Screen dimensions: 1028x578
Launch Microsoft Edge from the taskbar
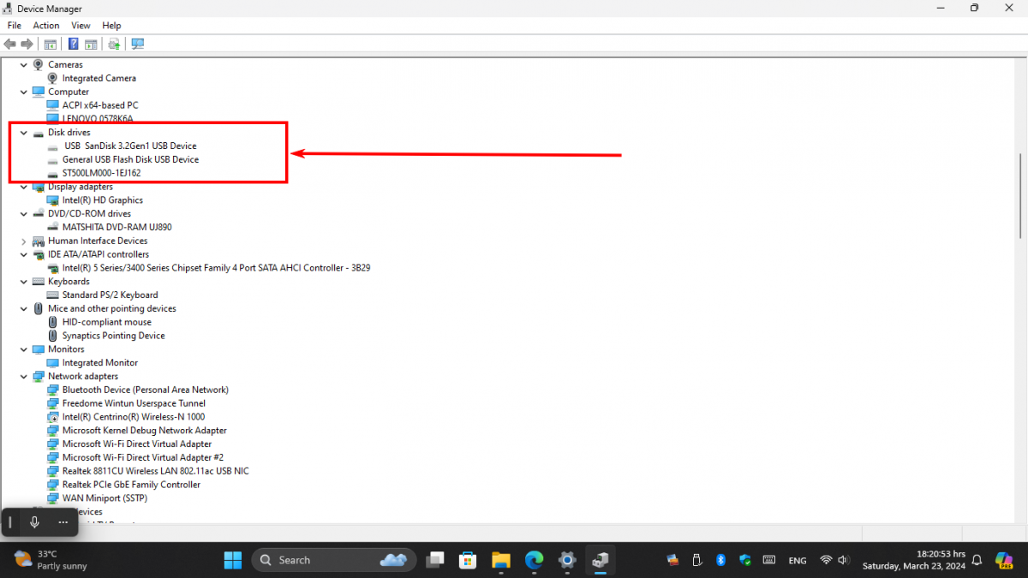pos(534,560)
